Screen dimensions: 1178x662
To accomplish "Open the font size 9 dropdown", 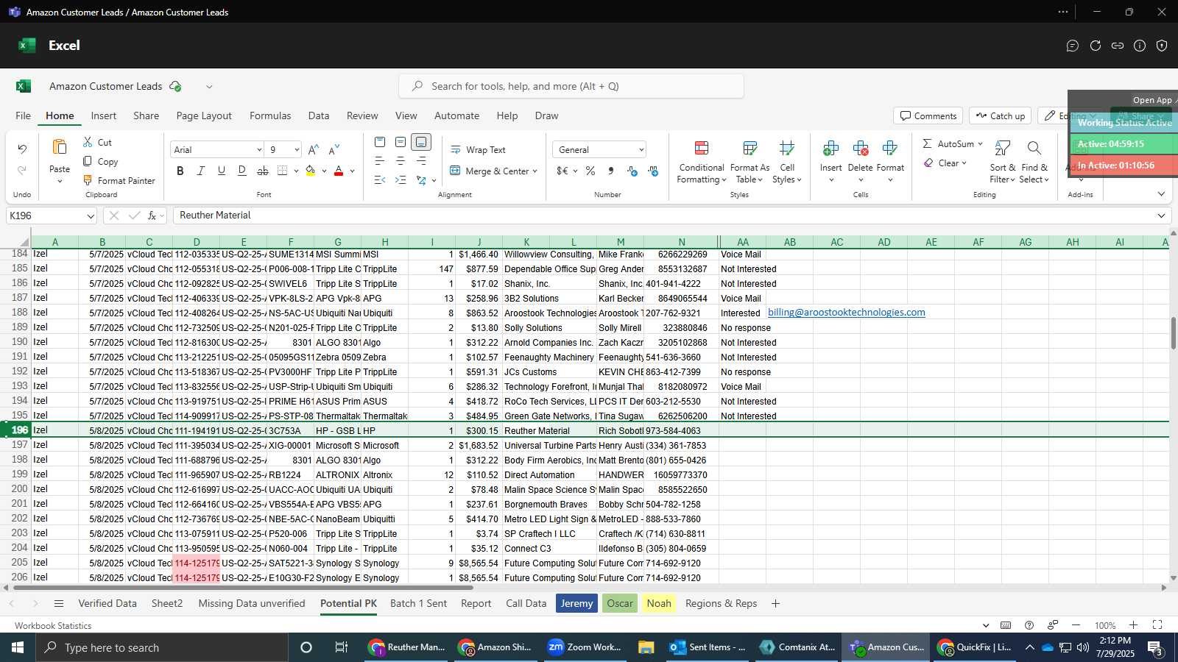I will point(297,150).
